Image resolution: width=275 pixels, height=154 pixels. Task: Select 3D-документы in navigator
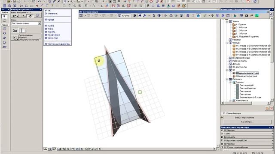pos(239,67)
